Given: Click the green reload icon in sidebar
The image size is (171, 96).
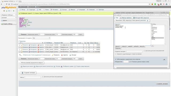Looking at the screenshot, I should [x=14, y=11].
